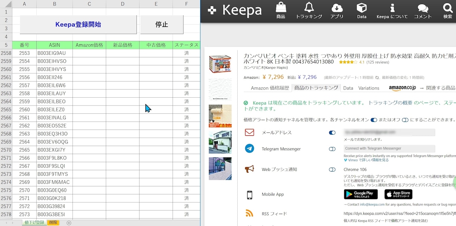Open コメント speech bubble icon
The image size is (456, 226).
(x=423, y=8)
